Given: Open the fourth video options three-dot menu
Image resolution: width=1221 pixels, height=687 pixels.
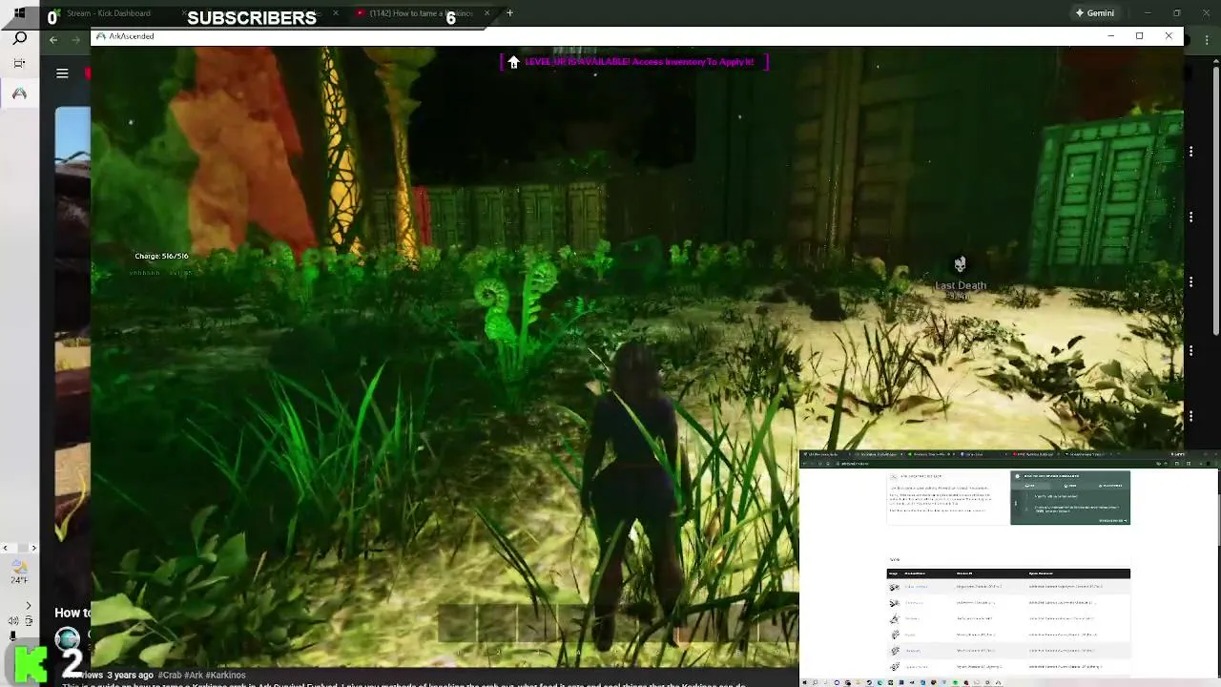Looking at the screenshot, I should click(1190, 350).
